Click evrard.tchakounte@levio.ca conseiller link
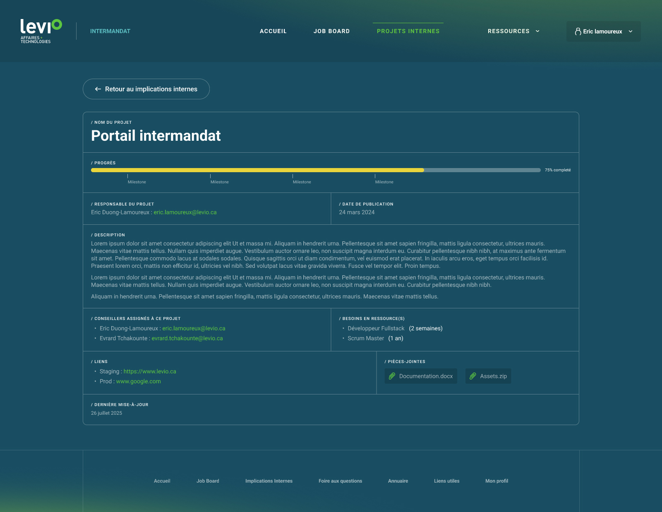Viewport: 662px width, 512px height. tap(187, 338)
